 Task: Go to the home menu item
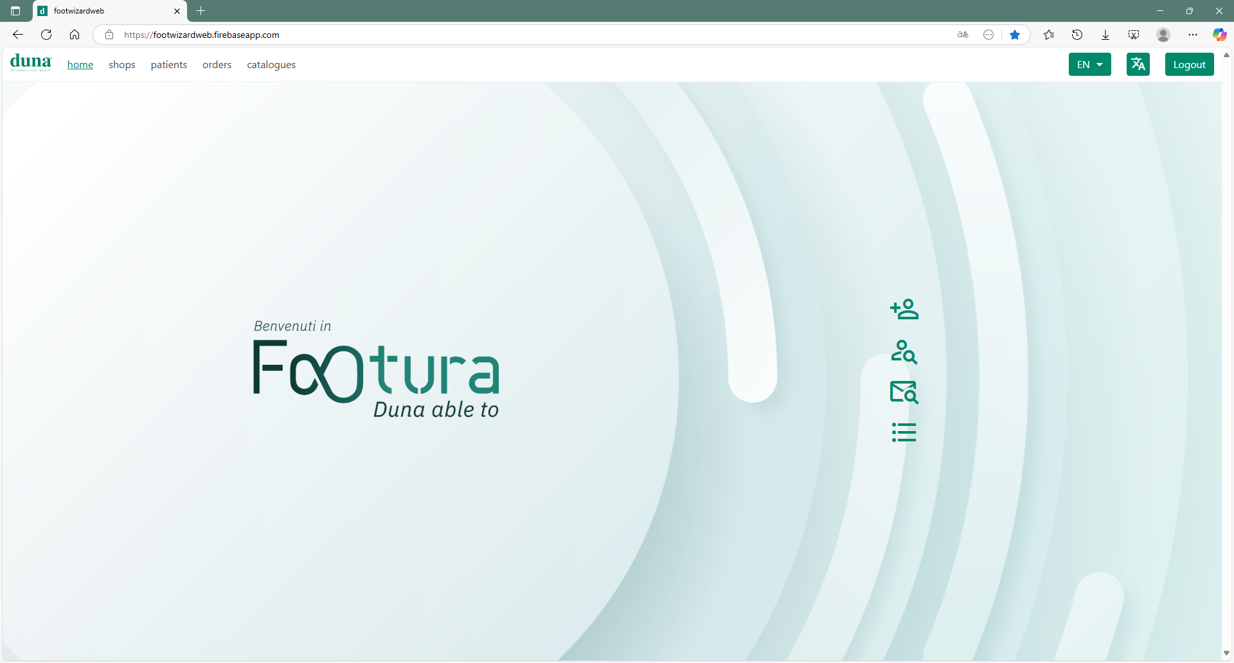point(80,64)
